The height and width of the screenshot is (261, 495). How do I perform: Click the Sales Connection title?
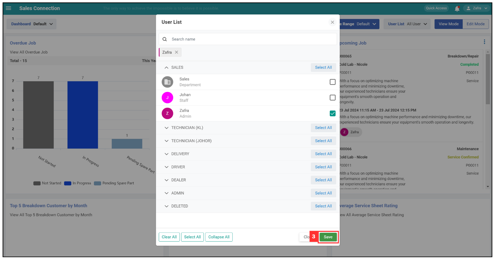tap(40, 8)
